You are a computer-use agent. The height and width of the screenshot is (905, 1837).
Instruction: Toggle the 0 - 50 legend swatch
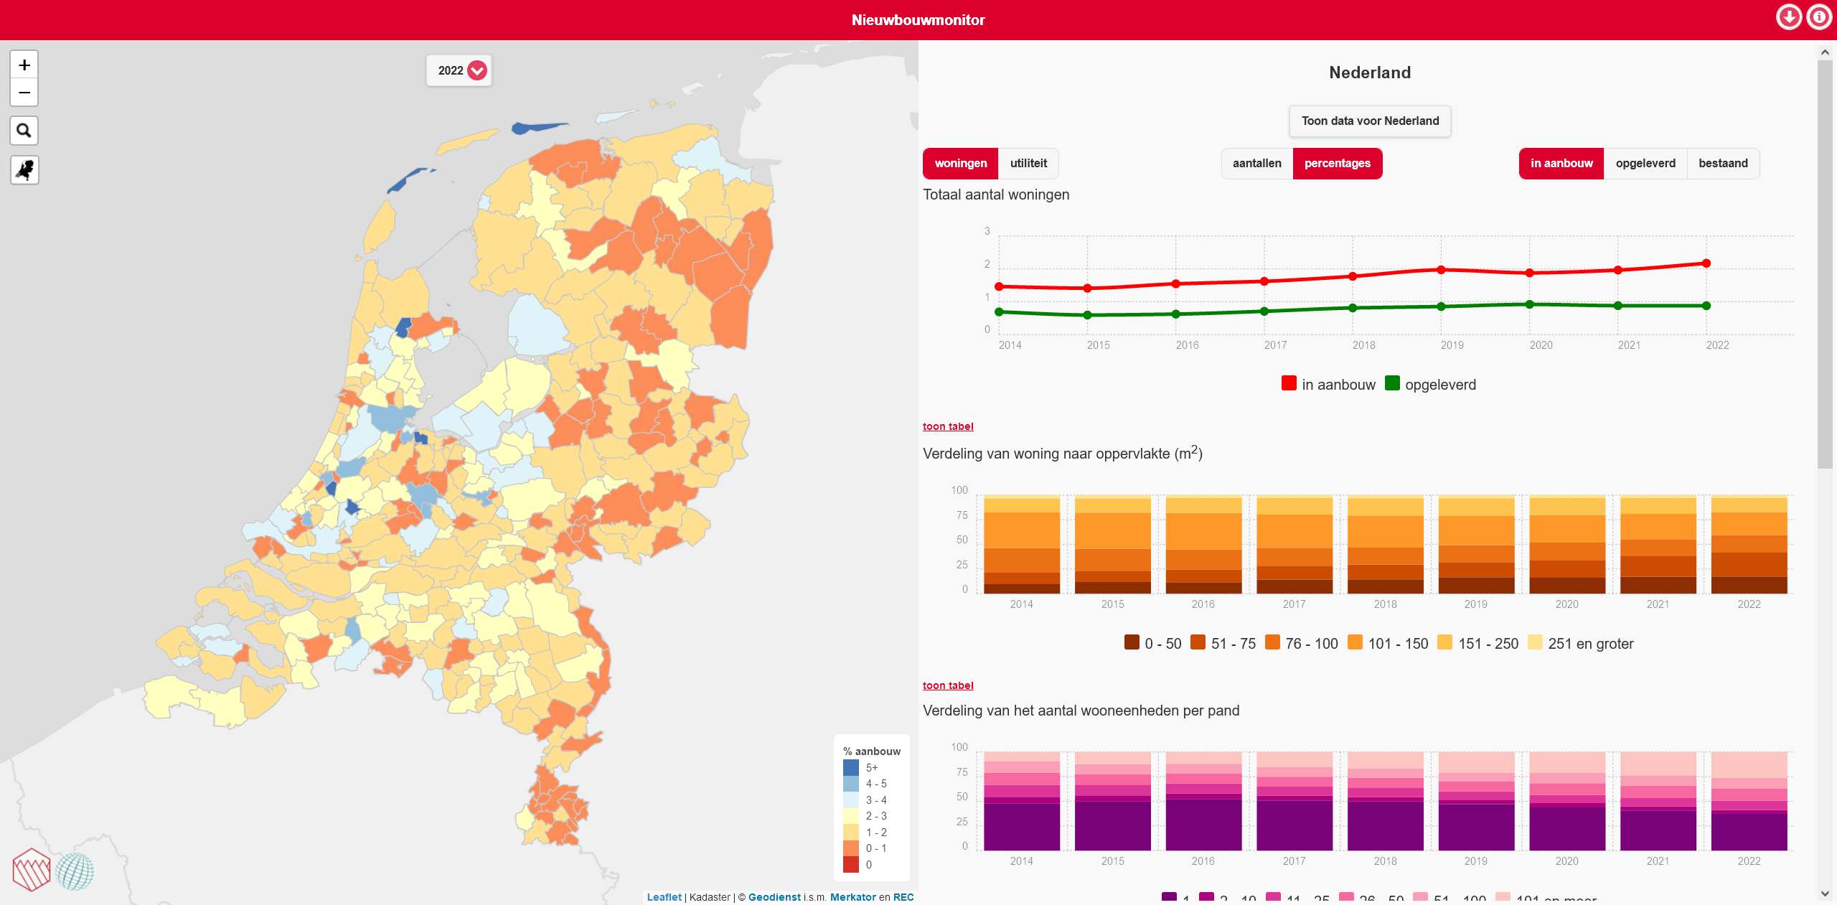point(1132,642)
